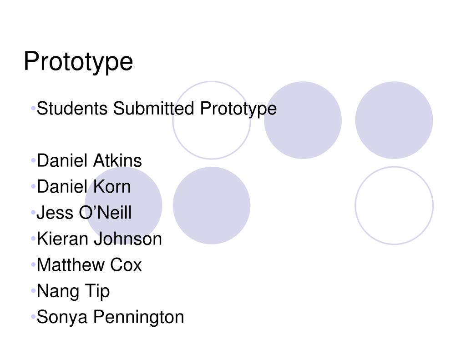
Task: Click the filled lavender circle at top right
Action: coord(394,120)
